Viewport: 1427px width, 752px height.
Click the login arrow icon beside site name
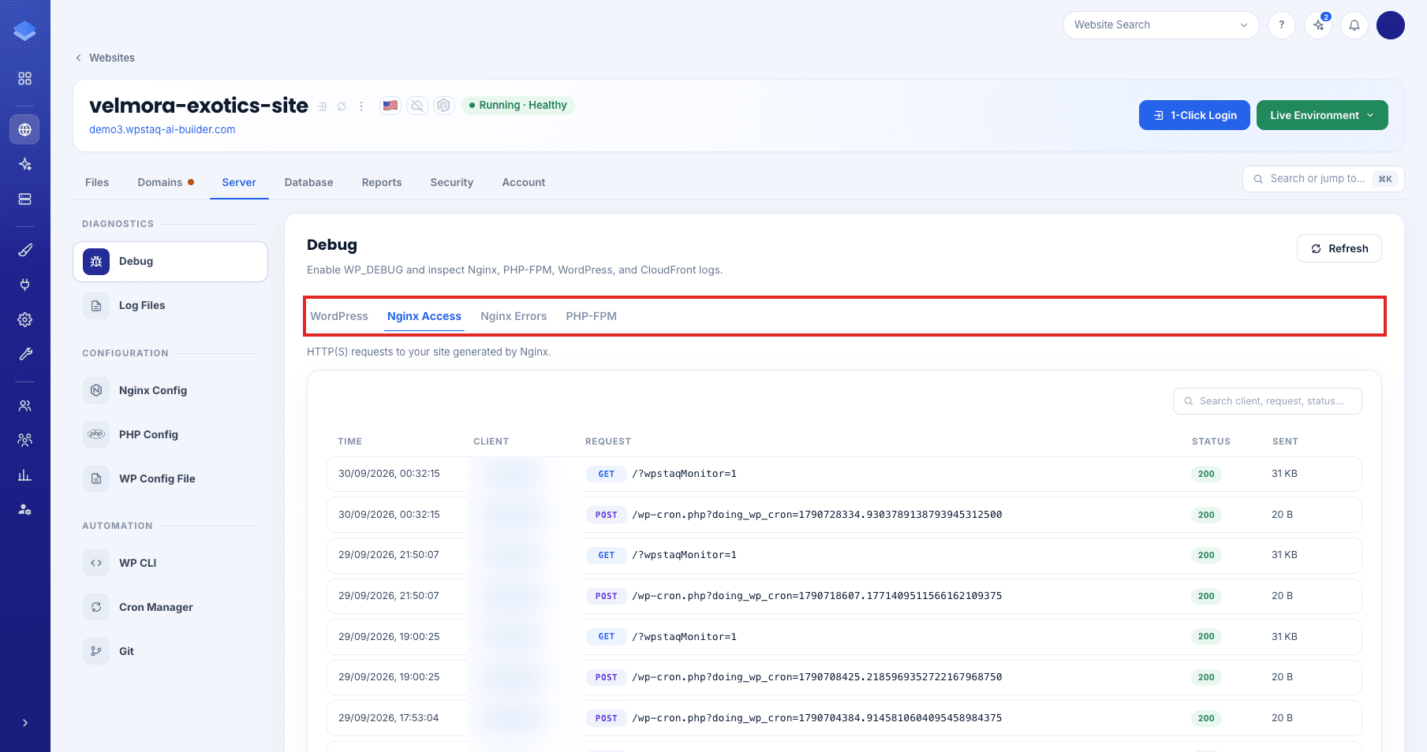coord(322,106)
